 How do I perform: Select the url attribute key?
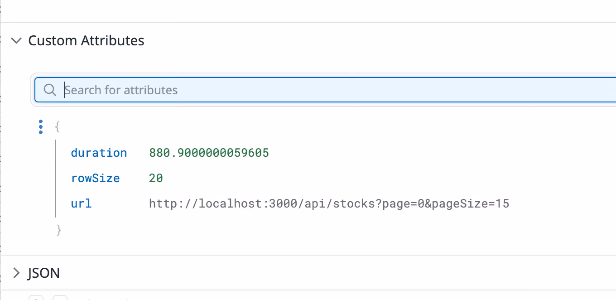81,203
